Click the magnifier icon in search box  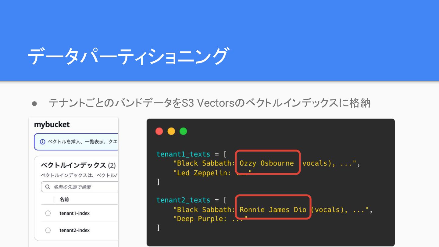[x=48, y=187]
